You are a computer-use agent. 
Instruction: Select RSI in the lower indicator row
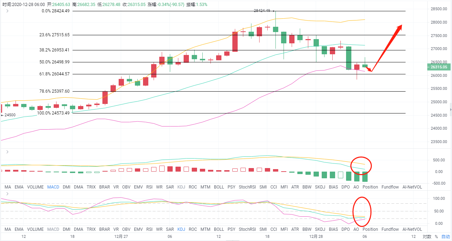149,229
